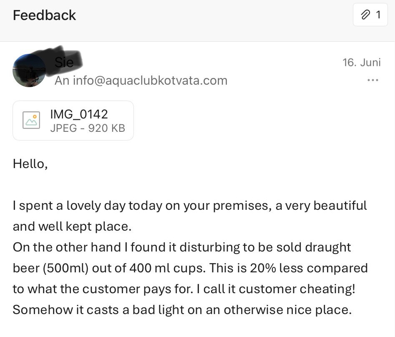Click the "An" recipient prefix label

pos(62,80)
